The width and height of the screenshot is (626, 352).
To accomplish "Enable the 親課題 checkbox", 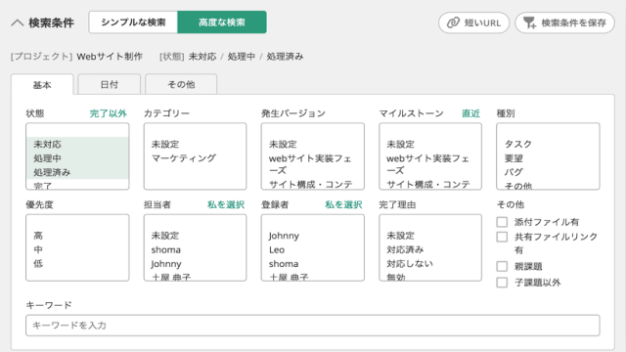I will (x=502, y=266).
